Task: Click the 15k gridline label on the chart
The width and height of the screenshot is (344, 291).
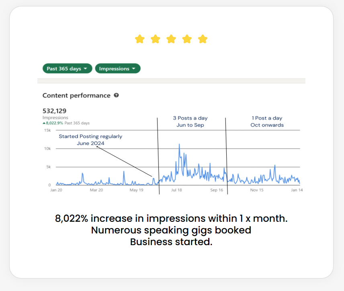Action: (x=47, y=130)
